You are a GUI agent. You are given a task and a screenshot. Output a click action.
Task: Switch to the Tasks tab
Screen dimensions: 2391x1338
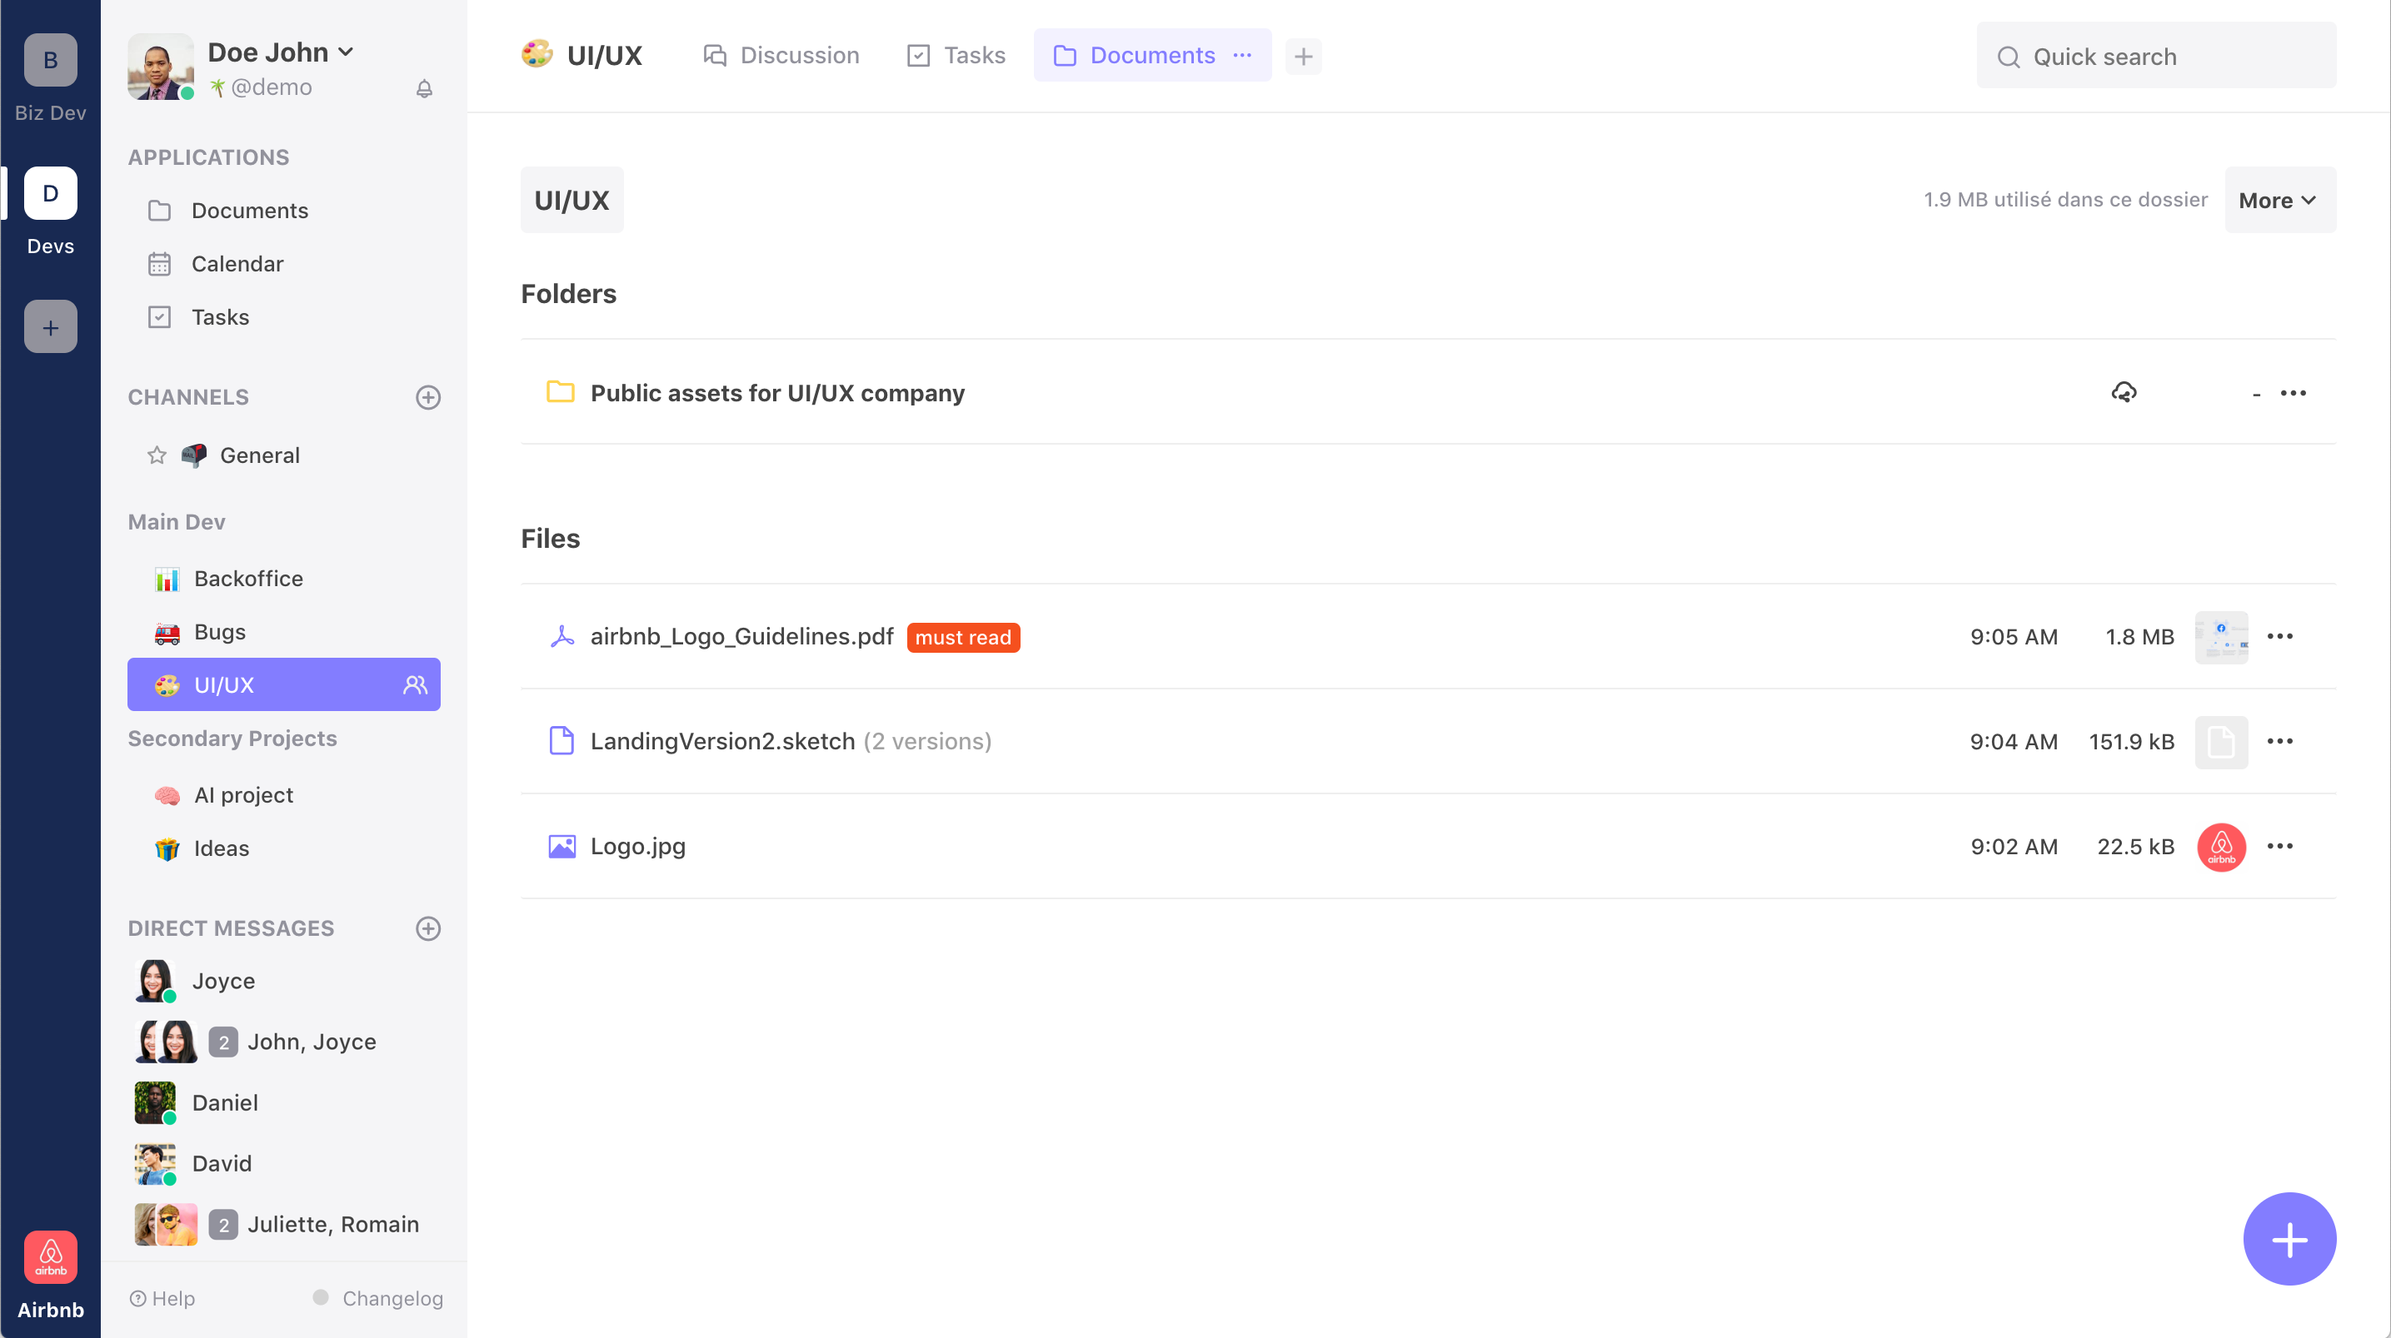click(x=956, y=56)
